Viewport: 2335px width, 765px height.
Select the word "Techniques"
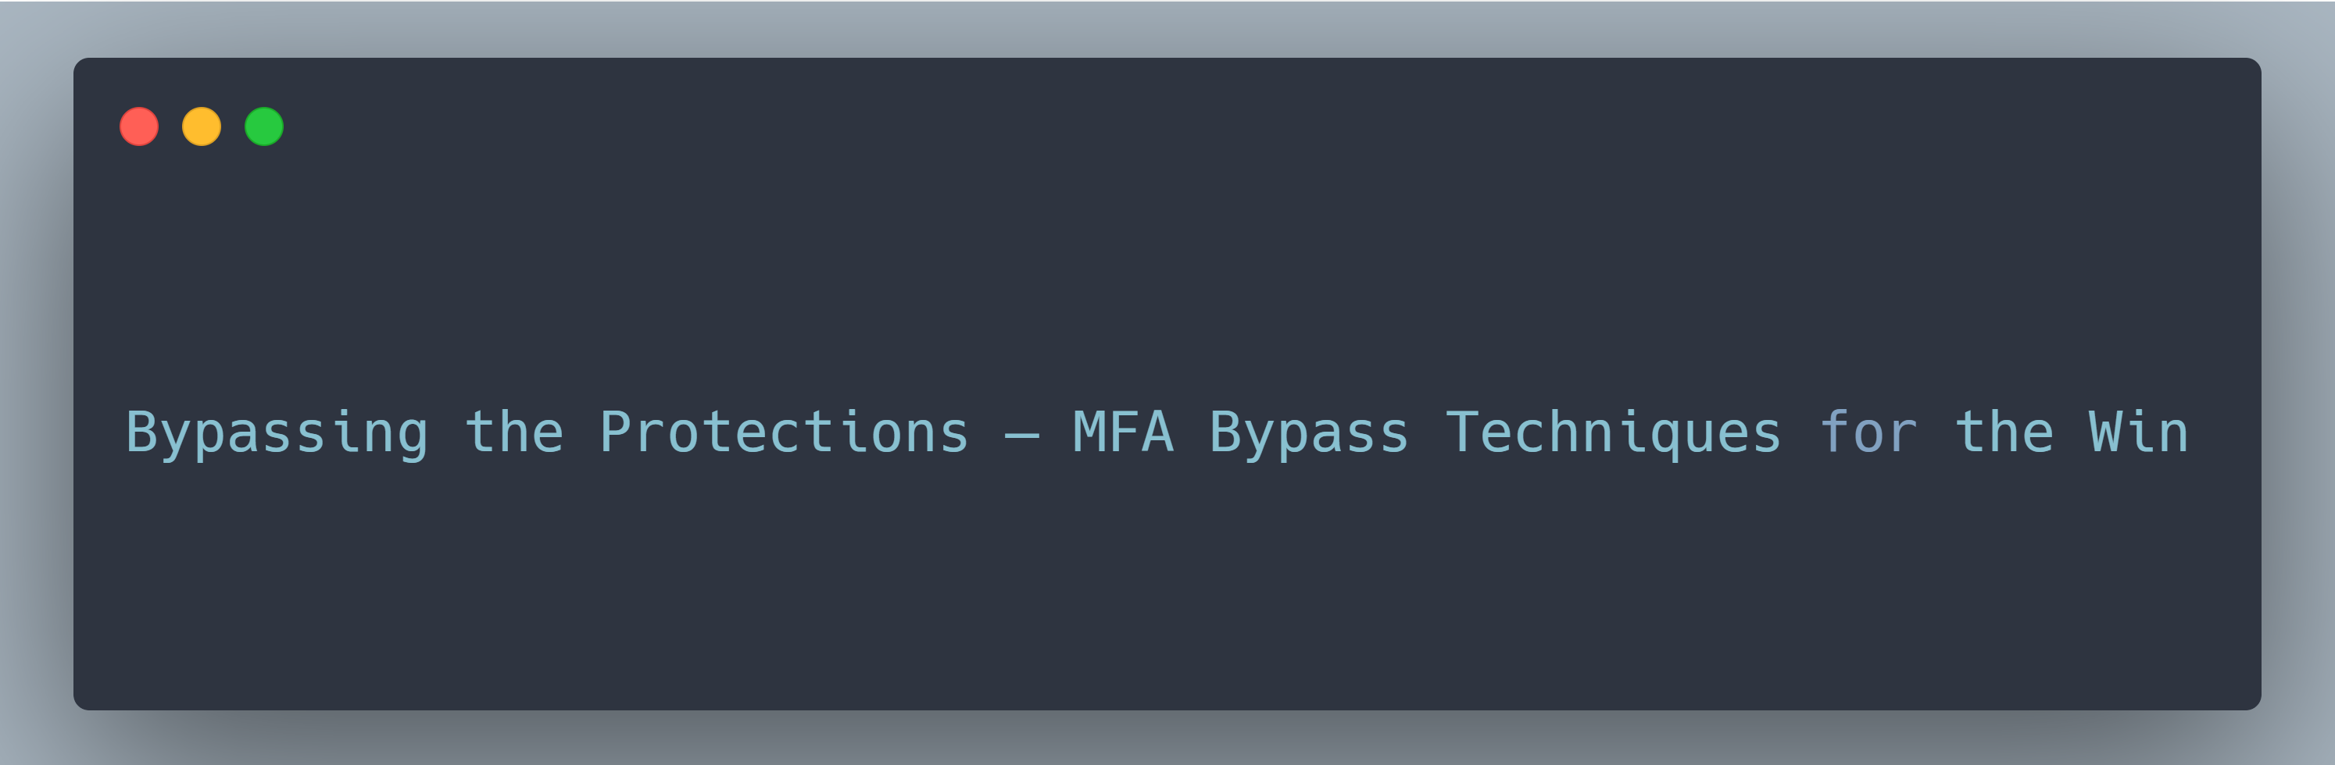tap(1614, 432)
